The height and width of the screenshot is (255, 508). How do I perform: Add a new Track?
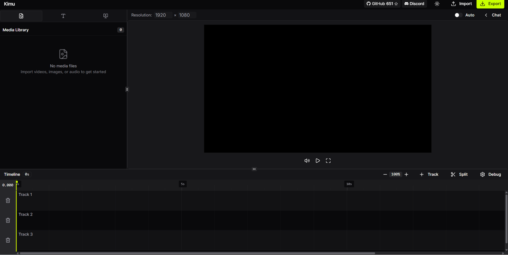click(429, 175)
